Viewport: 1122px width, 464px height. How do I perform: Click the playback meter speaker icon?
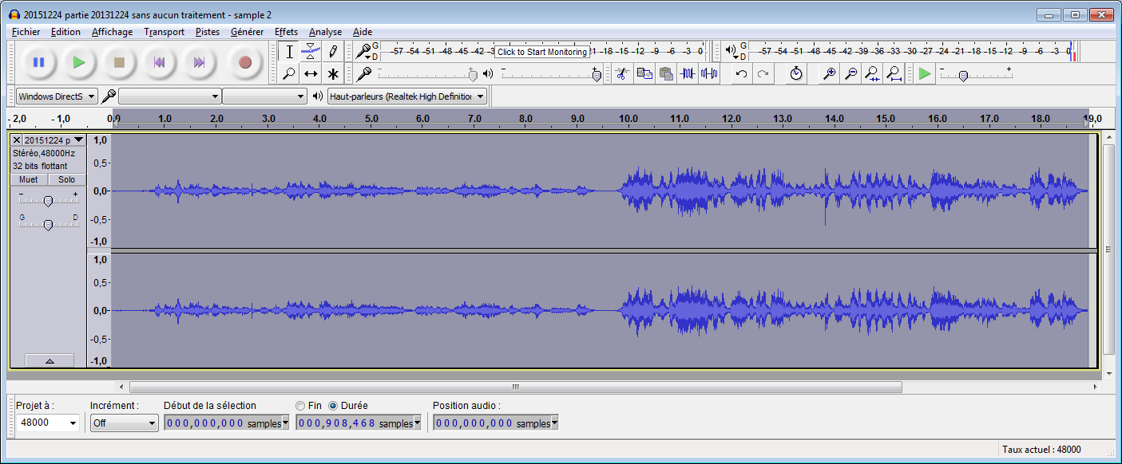(730, 51)
